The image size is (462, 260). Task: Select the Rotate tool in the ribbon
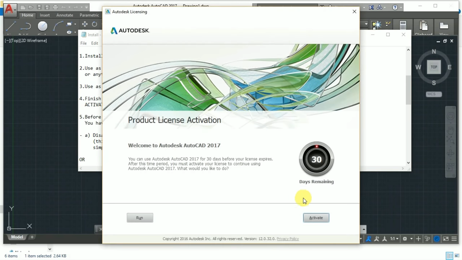(95, 24)
